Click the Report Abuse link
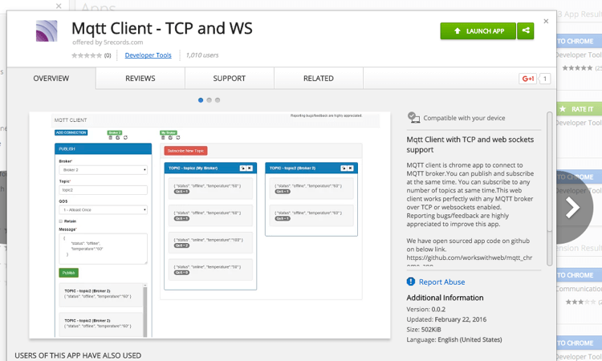602x361 pixels. point(441,282)
